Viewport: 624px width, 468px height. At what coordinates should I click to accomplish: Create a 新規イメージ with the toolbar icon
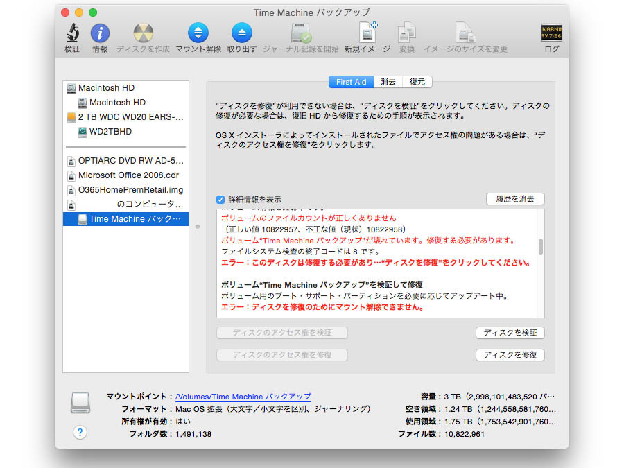(x=367, y=32)
